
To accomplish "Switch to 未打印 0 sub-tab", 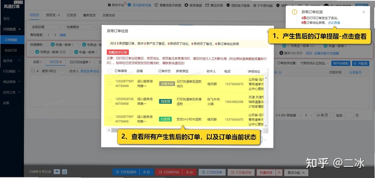I will click(x=55, y=62).
